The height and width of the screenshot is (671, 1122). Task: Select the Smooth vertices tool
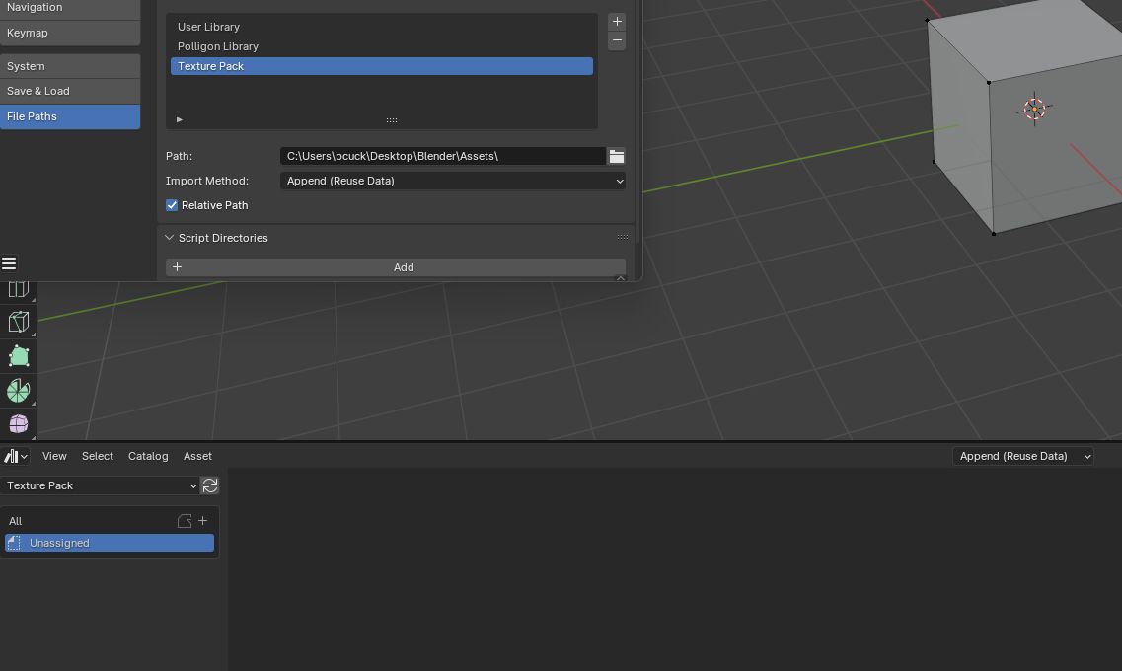pos(18,424)
